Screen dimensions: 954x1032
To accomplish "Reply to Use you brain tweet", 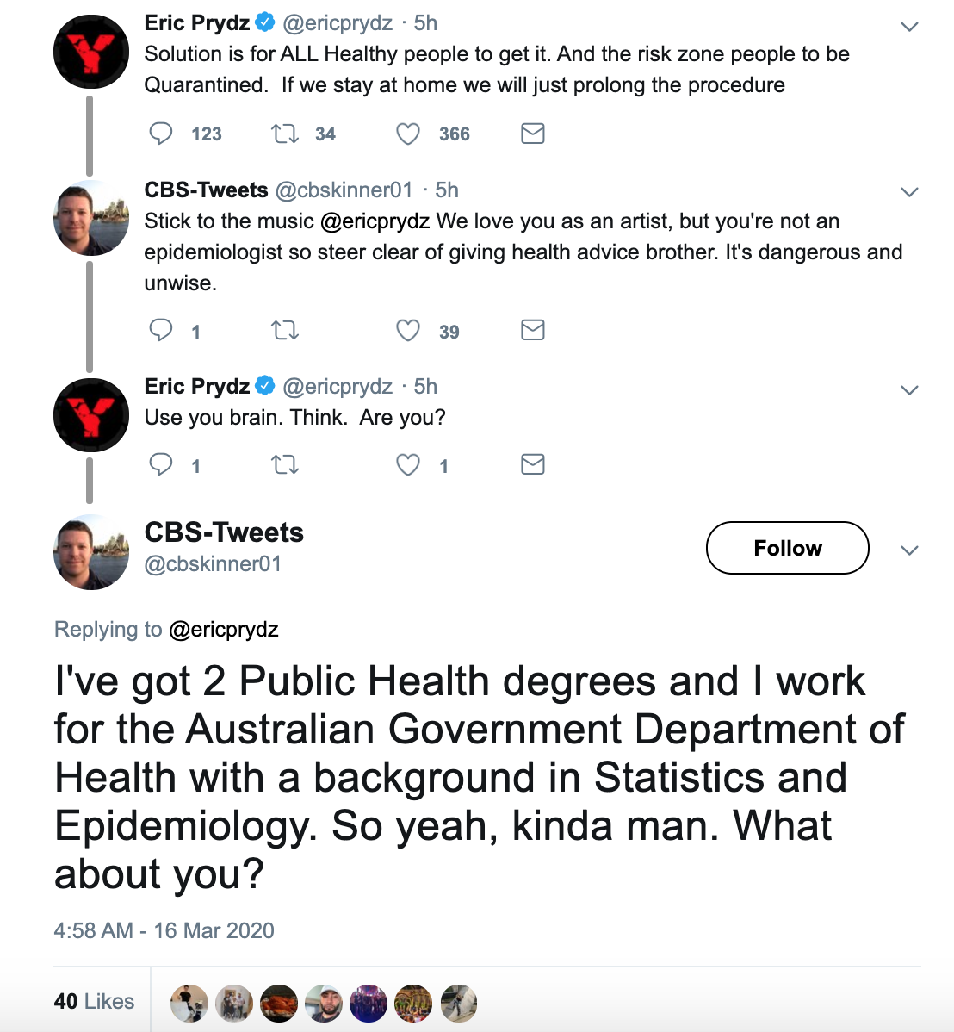I will click(x=161, y=465).
